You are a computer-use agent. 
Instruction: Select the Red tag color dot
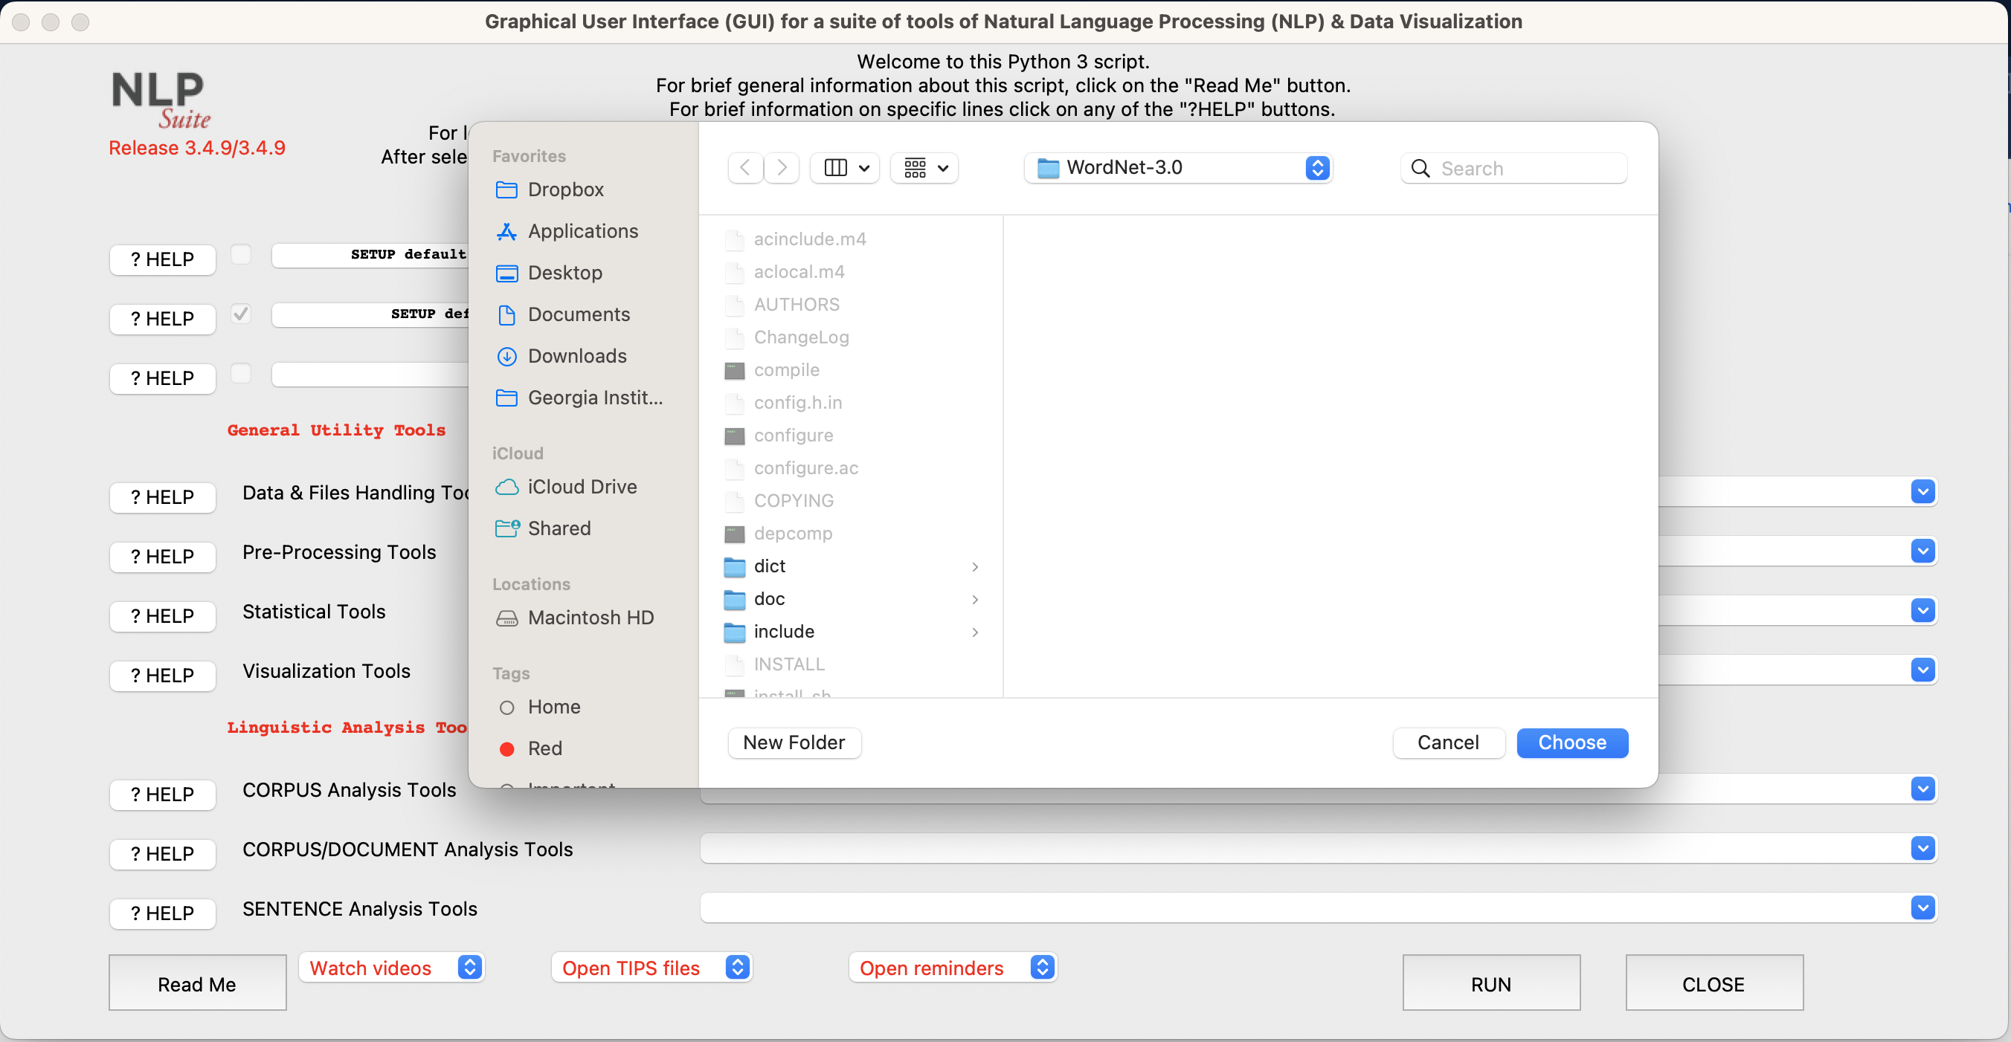pyautogui.click(x=506, y=748)
